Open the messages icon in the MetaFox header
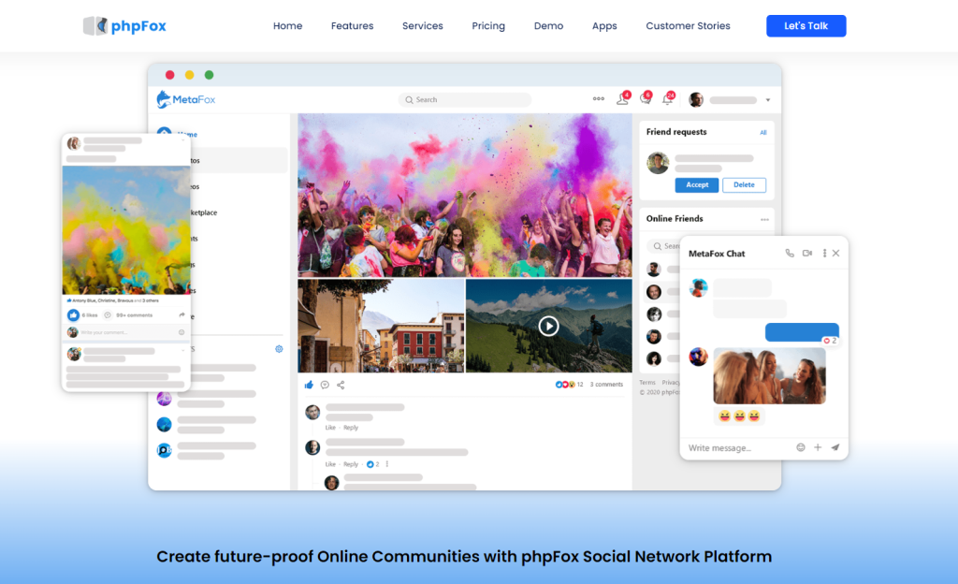Viewport: 958px width, 584px height. [645, 99]
